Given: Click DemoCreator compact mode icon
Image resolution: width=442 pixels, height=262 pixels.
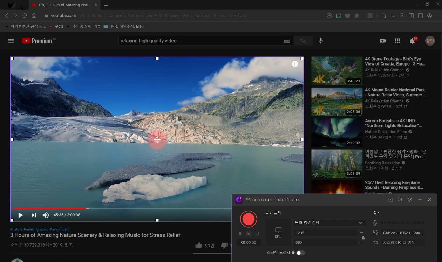Looking at the screenshot, I should (x=400, y=200).
